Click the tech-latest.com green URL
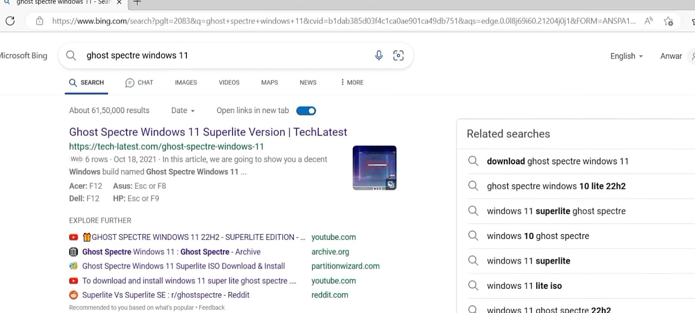 tap(166, 147)
